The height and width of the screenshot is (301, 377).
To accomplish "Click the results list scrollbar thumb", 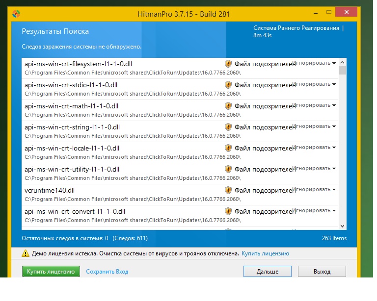I will [342, 70].
